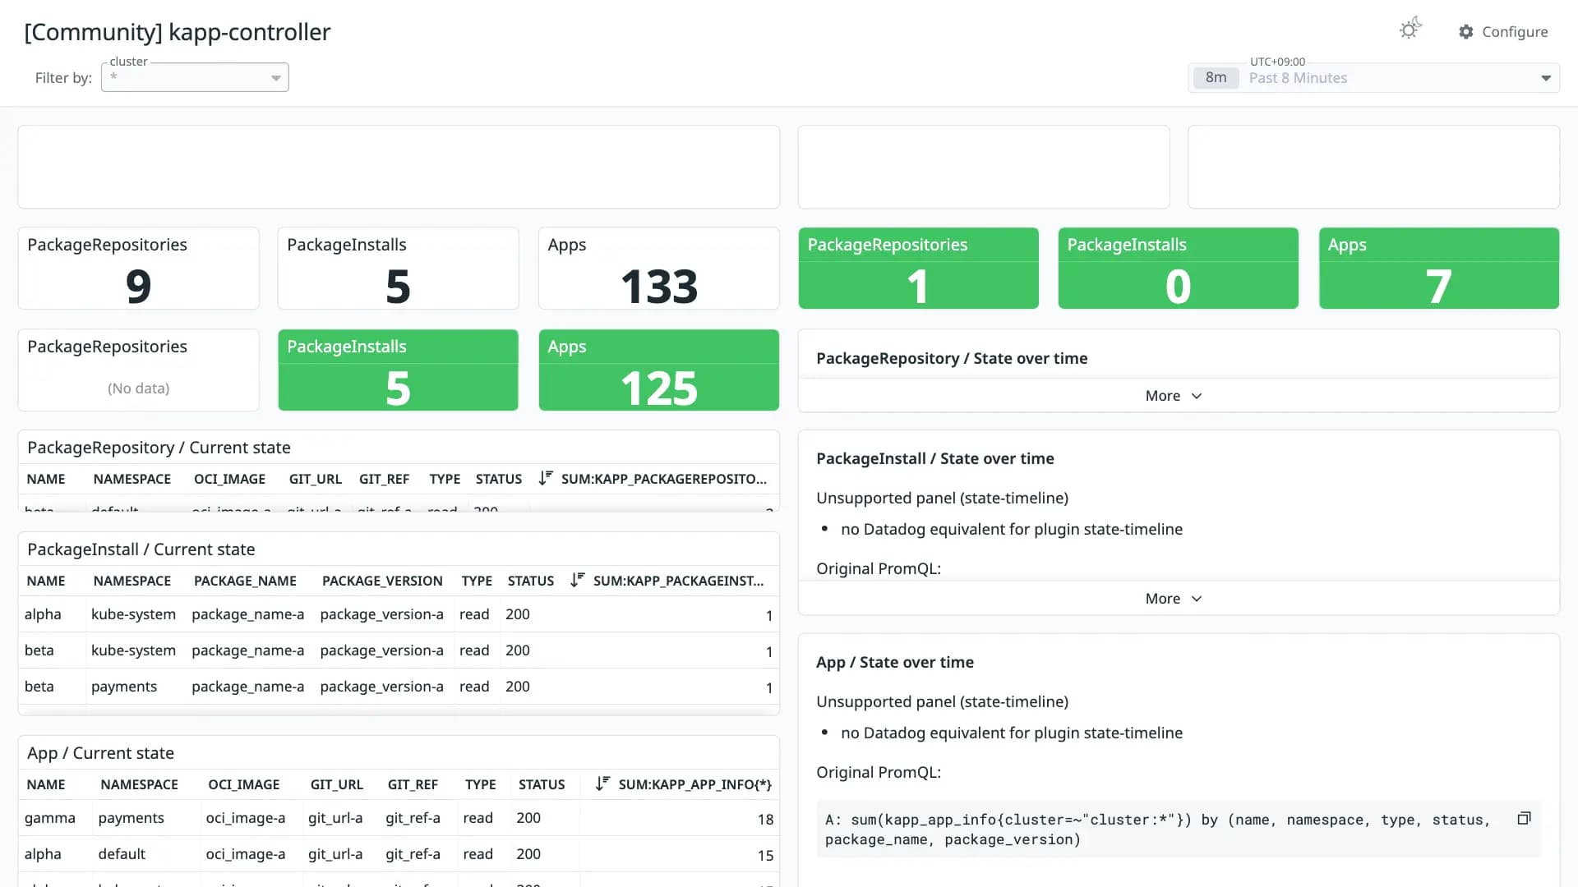Screen dimensions: 1578x887
Task: Click the green Apps 7 tile
Action: (x=1438, y=268)
